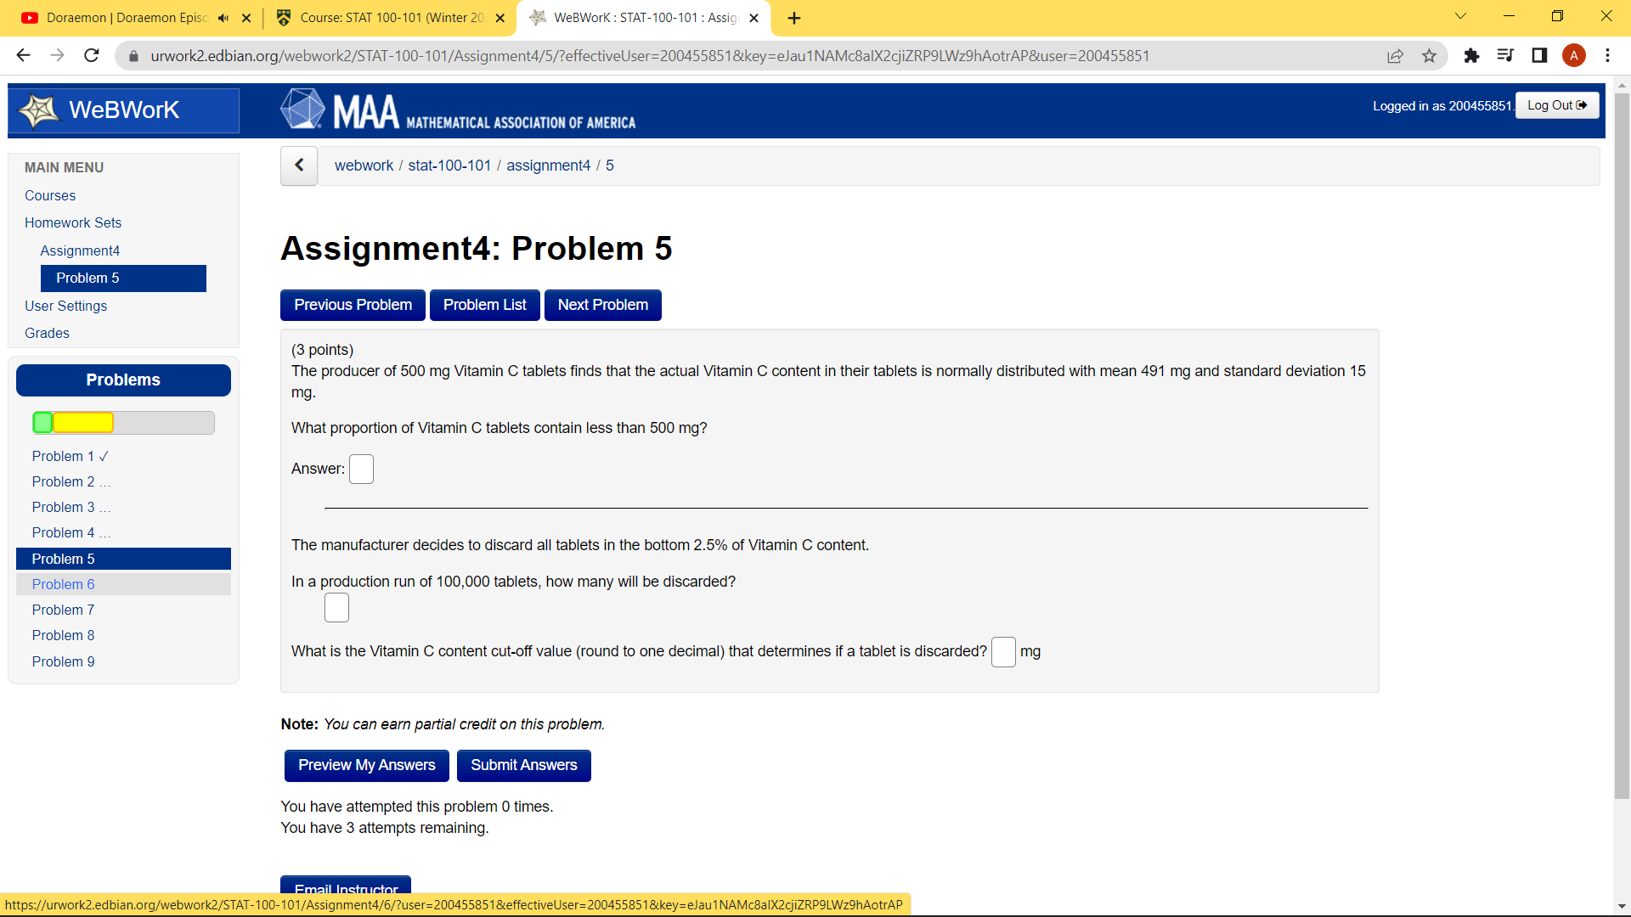Screen dimensions: 1631x917
Task: Expand Homework Sets in the main menu
Action: click(x=73, y=222)
